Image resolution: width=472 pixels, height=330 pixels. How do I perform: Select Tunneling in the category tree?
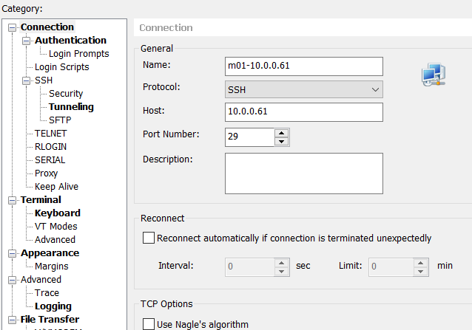coord(71,107)
